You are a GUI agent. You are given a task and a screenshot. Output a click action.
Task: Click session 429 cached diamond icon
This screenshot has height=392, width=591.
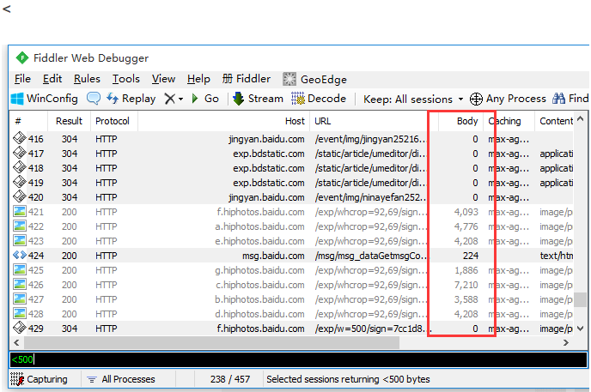point(19,328)
